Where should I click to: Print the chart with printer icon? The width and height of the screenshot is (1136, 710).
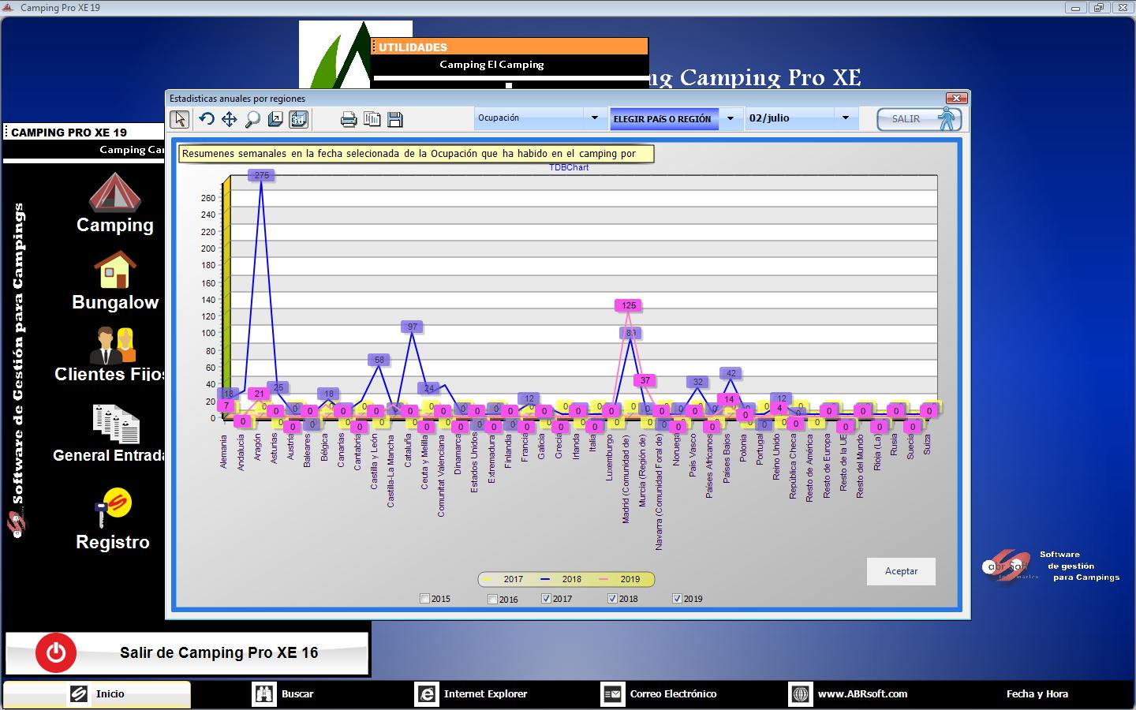(348, 119)
